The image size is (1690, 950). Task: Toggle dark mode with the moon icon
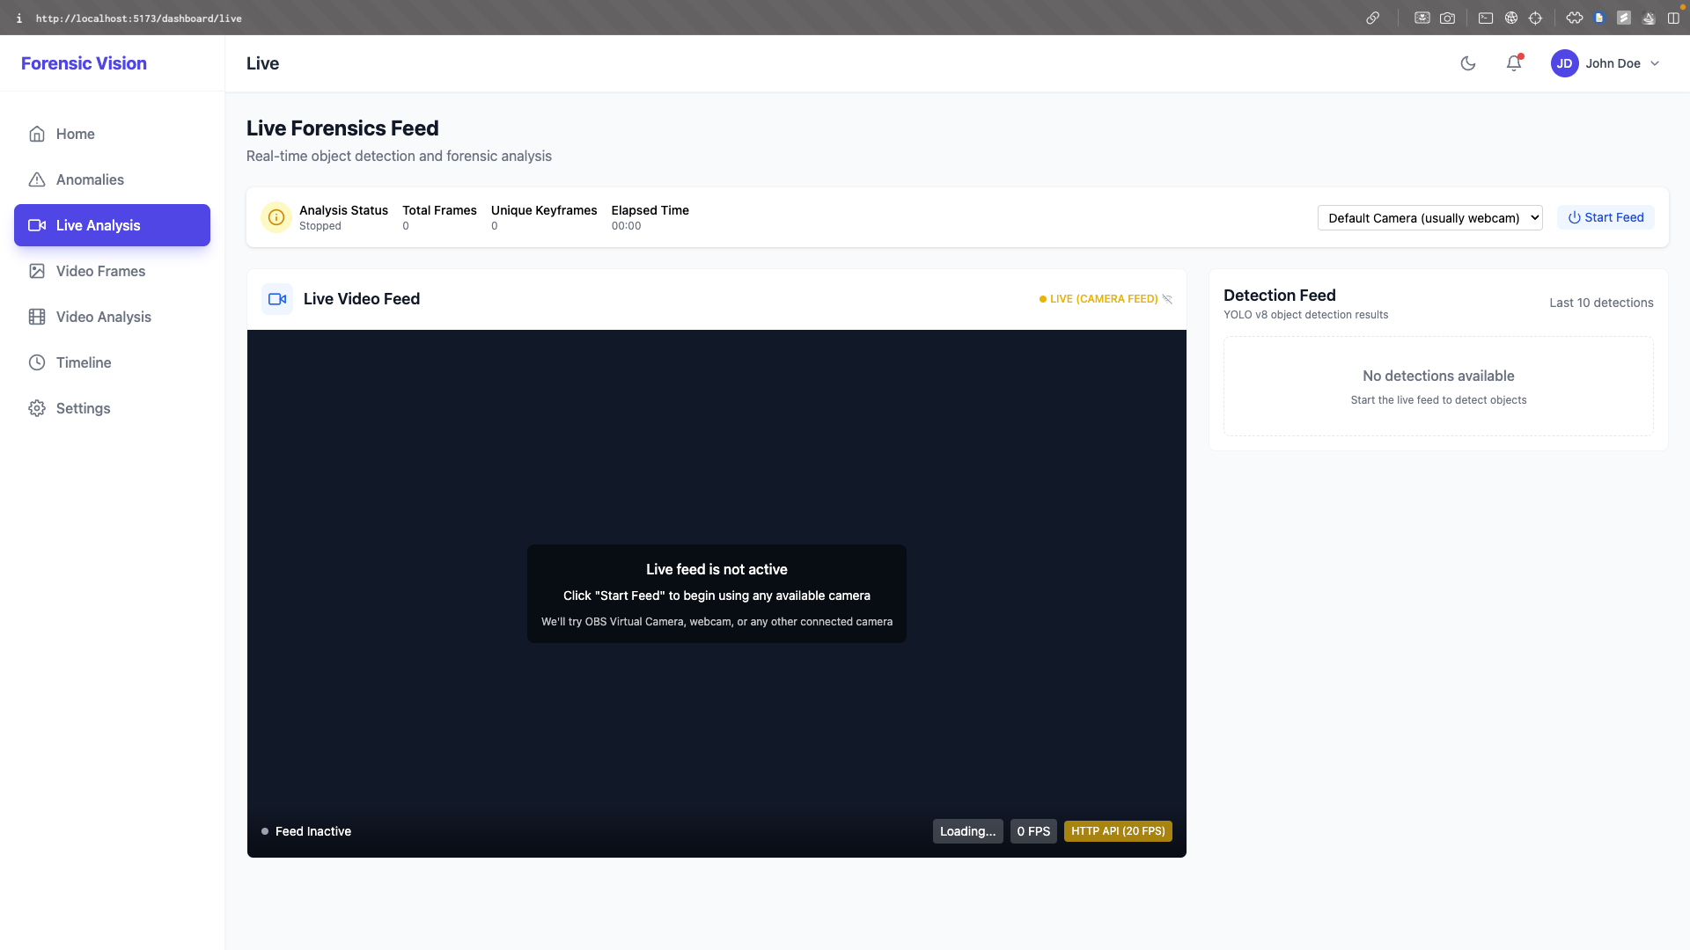1467,63
